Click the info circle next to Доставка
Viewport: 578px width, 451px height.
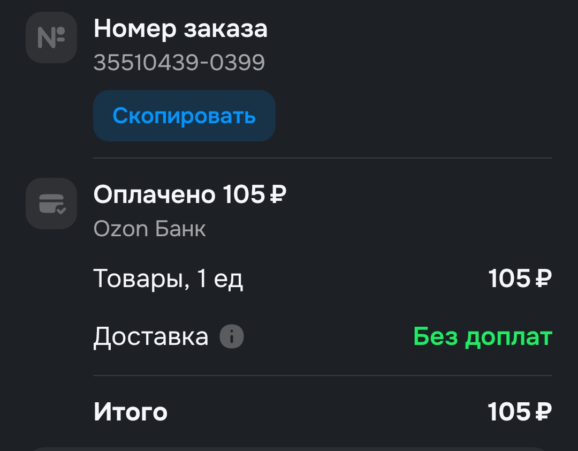click(231, 336)
